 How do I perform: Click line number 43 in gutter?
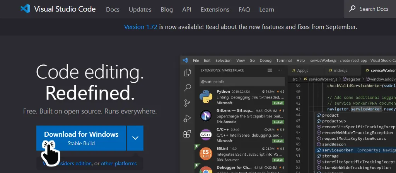pos(298,109)
